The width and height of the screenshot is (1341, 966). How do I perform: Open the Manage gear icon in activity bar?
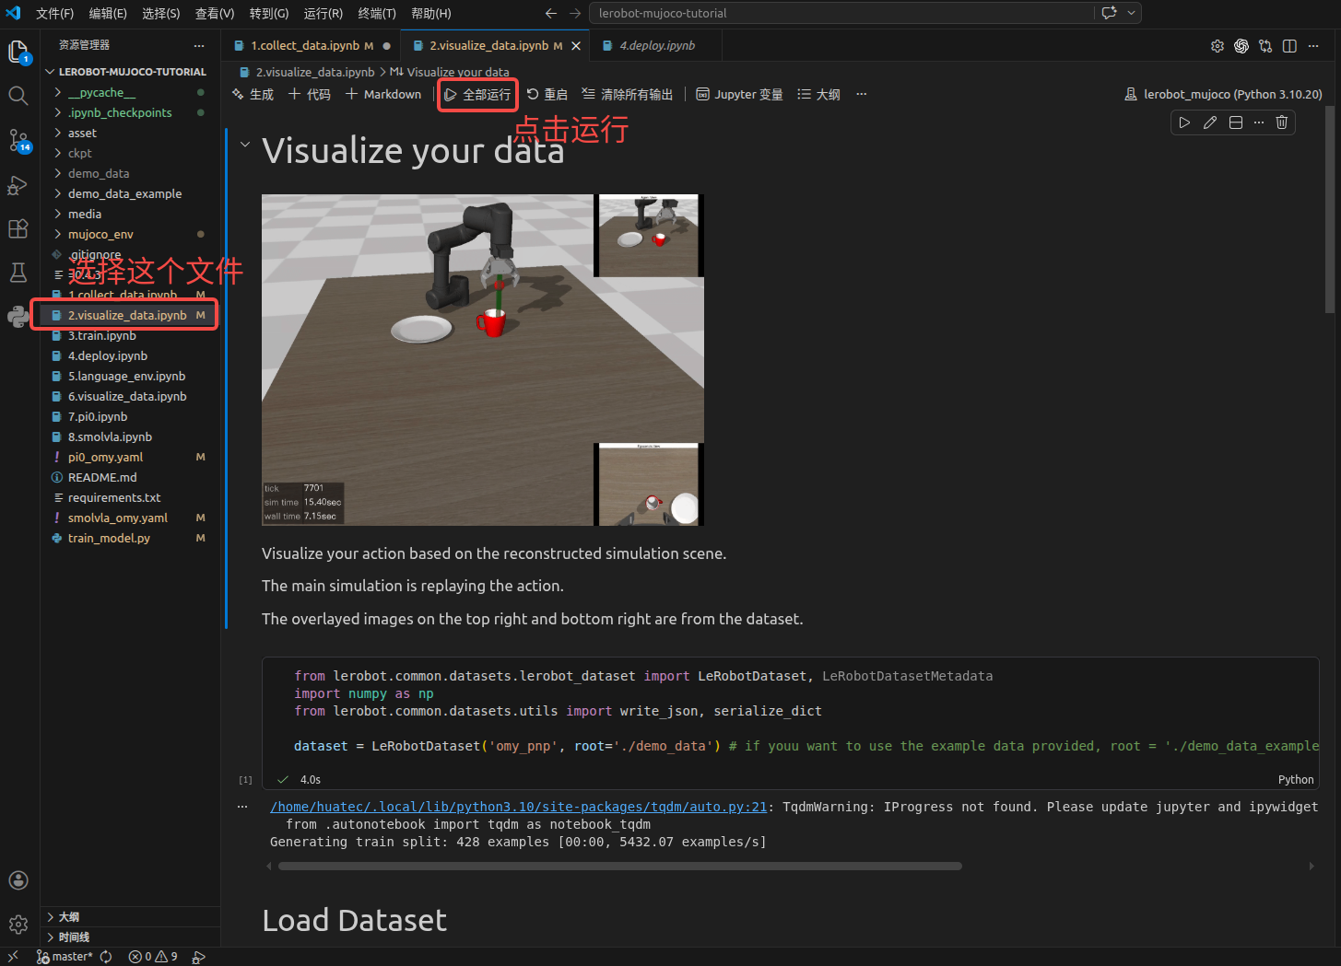pos(18,925)
